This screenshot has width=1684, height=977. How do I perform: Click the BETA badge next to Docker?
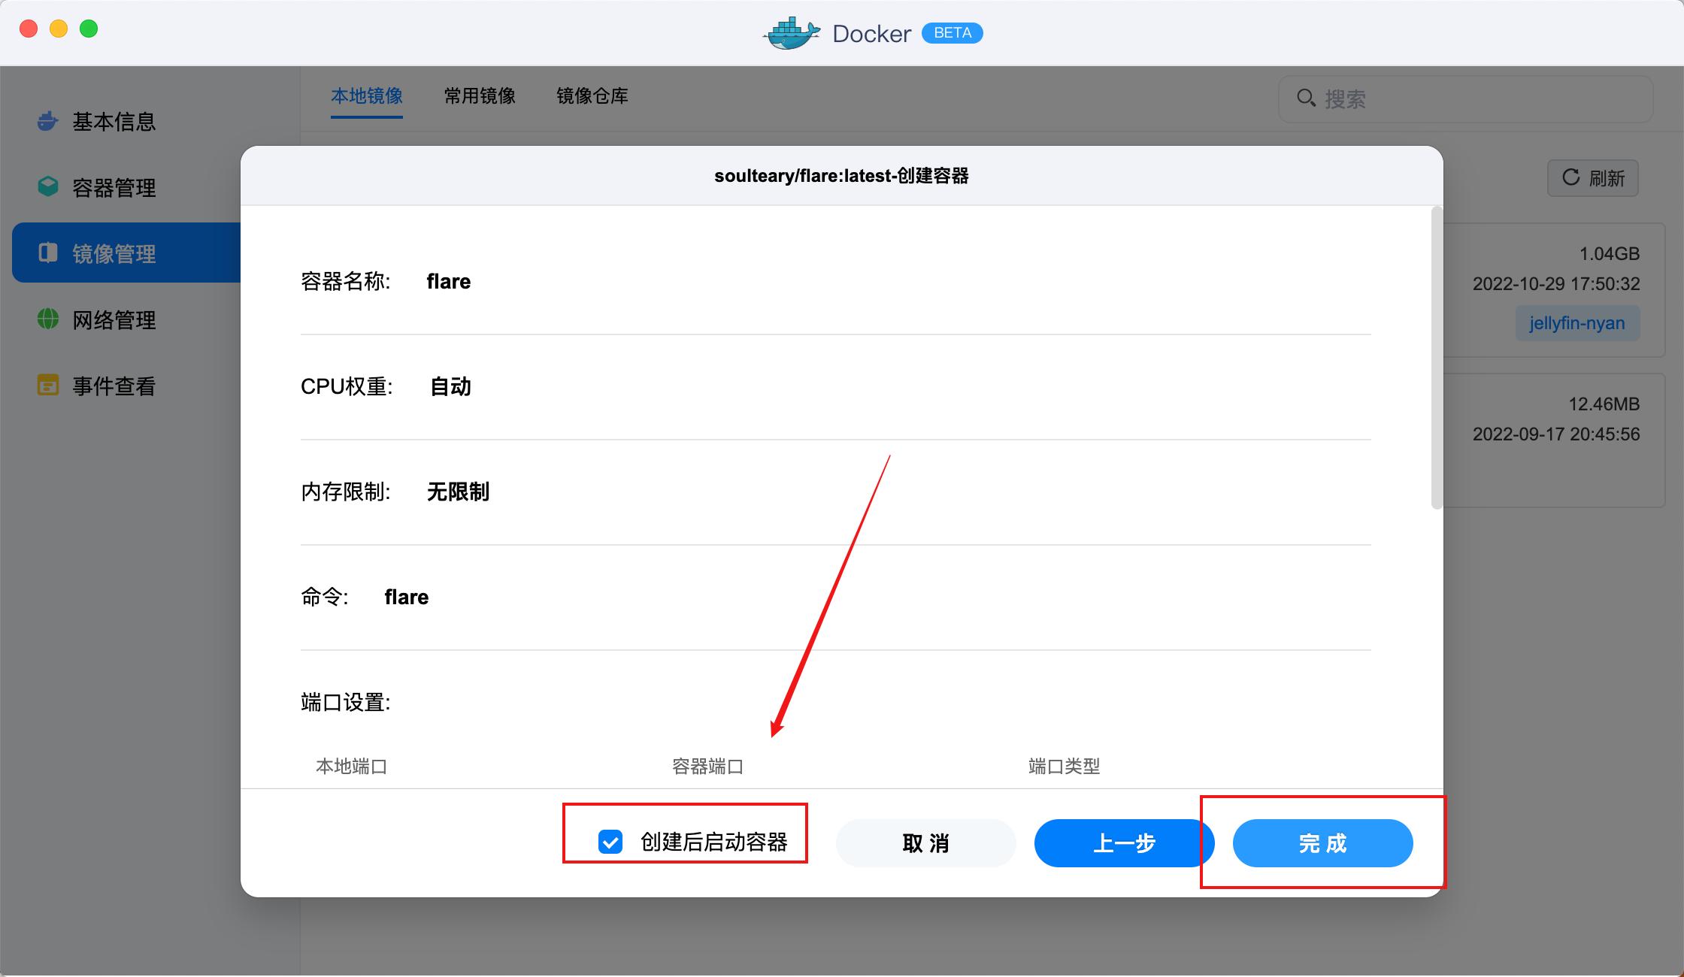pyautogui.click(x=952, y=33)
